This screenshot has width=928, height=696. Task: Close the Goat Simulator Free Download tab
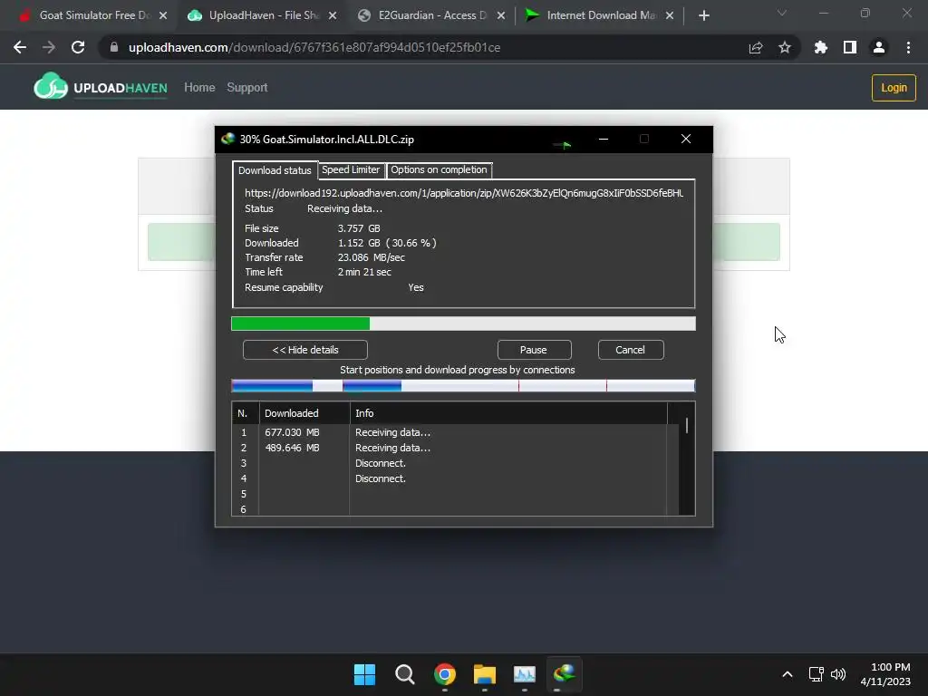(163, 15)
